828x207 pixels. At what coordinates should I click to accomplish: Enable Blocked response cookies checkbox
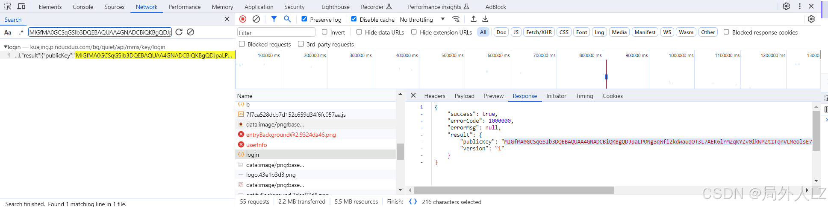coord(726,32)
